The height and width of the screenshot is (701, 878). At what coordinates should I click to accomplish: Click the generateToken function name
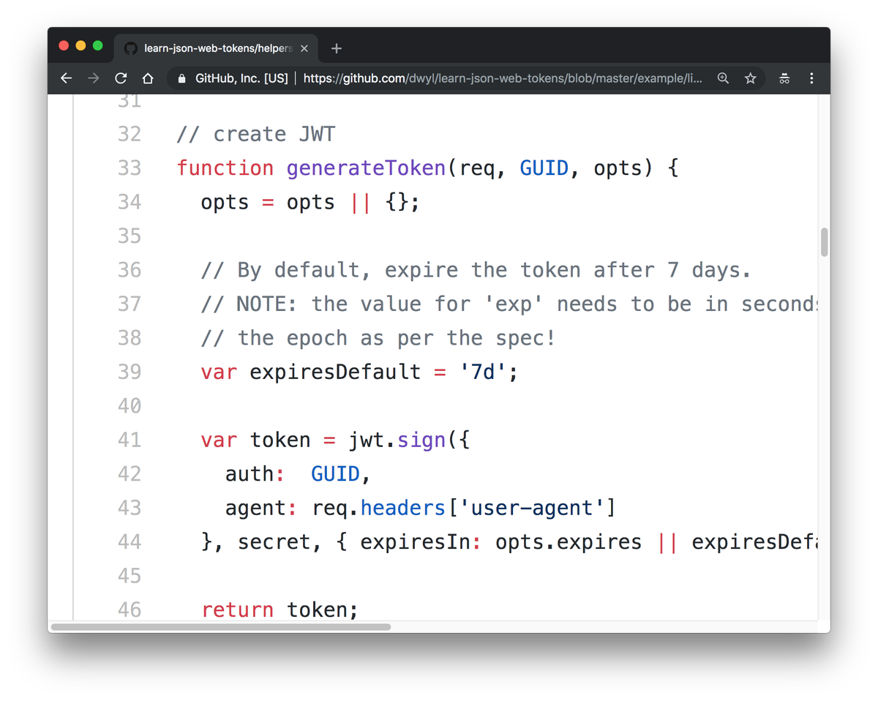[x=367, y=168]
